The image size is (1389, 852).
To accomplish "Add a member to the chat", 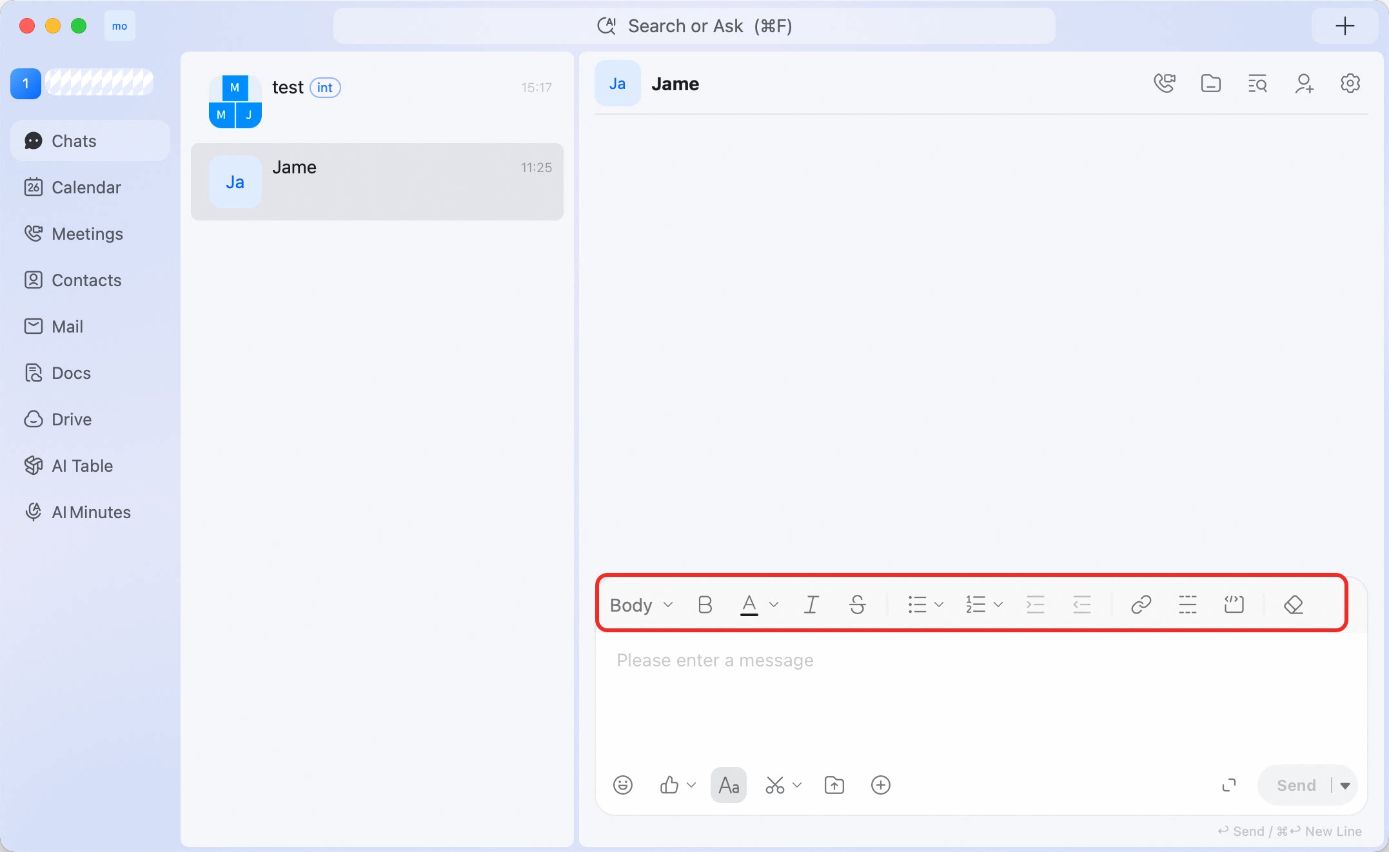I will point(1304,84).
